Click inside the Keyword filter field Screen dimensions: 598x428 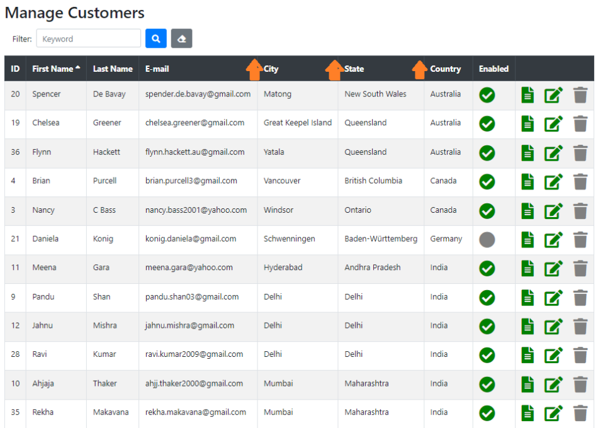tap(88, 38)
